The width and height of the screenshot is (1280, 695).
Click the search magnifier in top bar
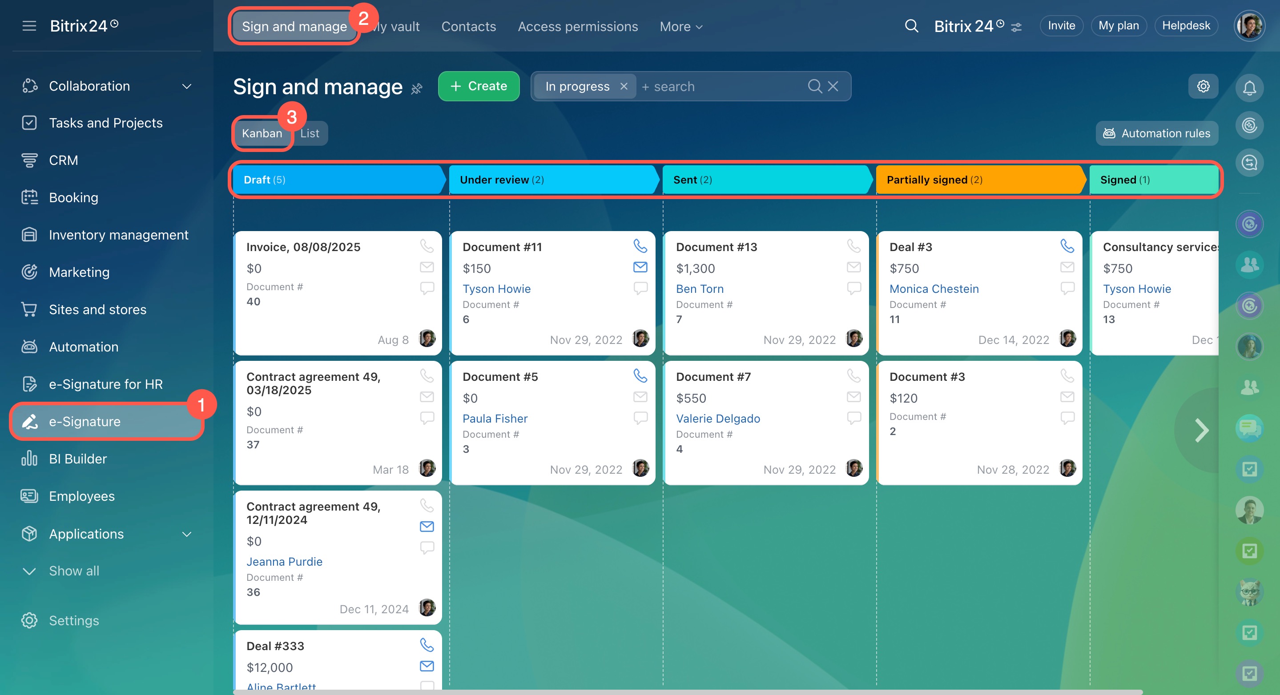click(911, 26)
